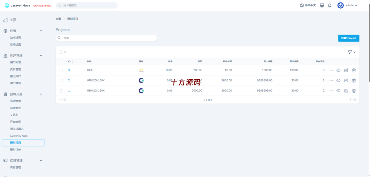Screen dimensions: 370x177
Task: Click the logo thumbnail of project 1
Action: (141, 90)
